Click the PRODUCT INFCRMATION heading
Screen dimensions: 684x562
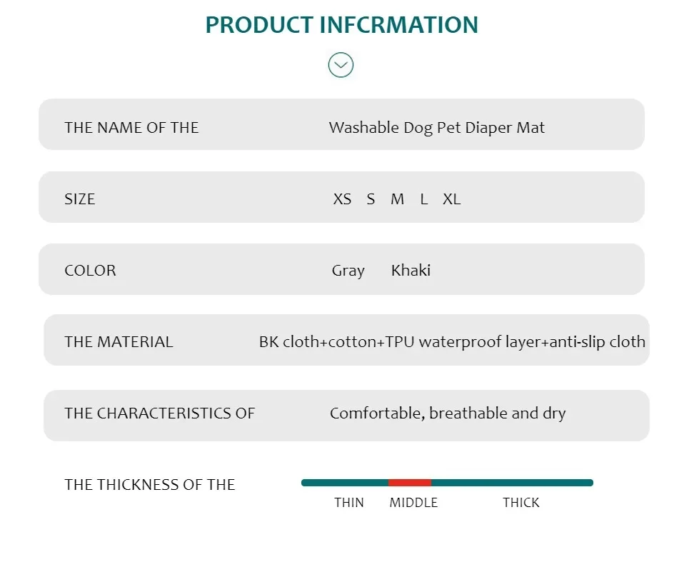coord(341,25)
